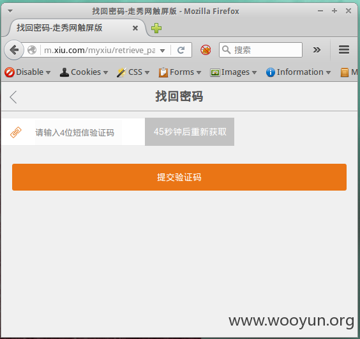Click the orange link icon beside the code field
The image size is (360, 339).
click(16, 132)
